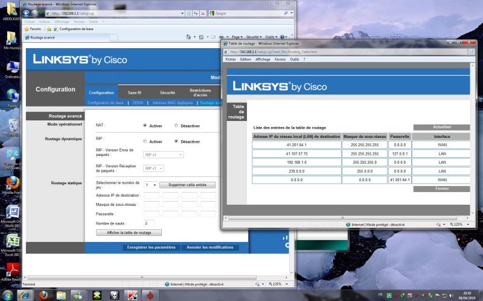This screenshot has height=301, width=483.
Task: Open RIP Version Envoi de paquets dropdown
Action: 163,155
